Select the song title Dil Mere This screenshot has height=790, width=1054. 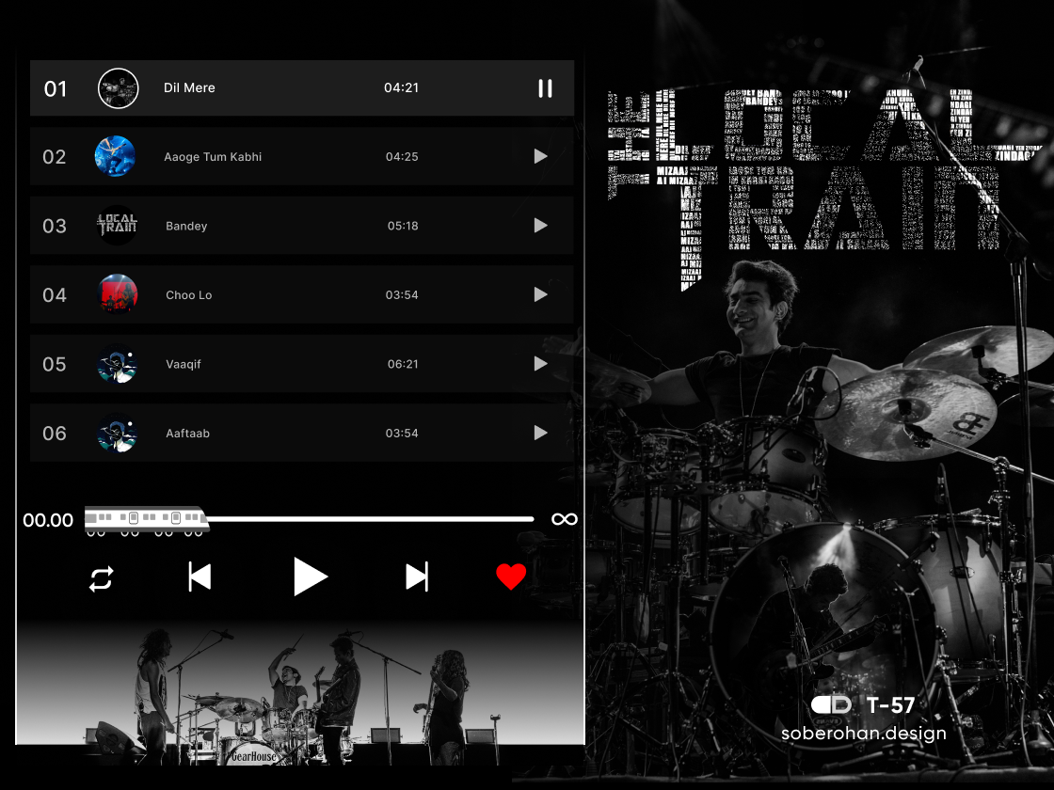click(x=189, y=88)
